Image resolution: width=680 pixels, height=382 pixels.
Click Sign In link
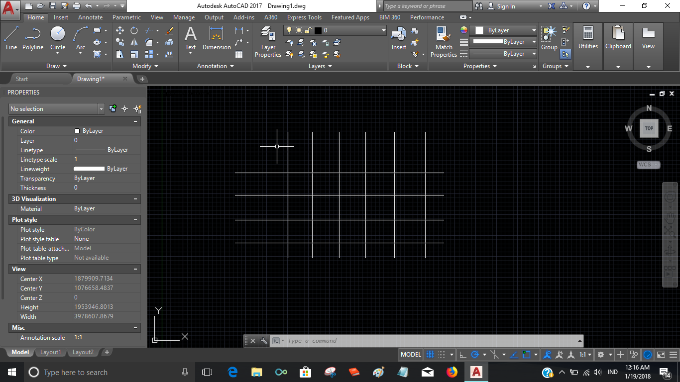pyautogui.click(x=506, y=6)
